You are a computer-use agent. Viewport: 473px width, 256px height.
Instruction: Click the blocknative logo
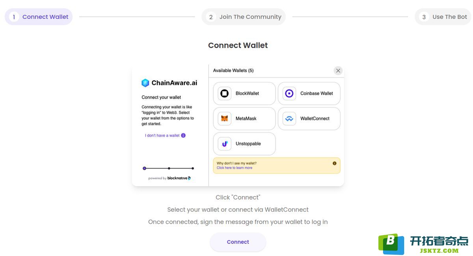point(179,178)
